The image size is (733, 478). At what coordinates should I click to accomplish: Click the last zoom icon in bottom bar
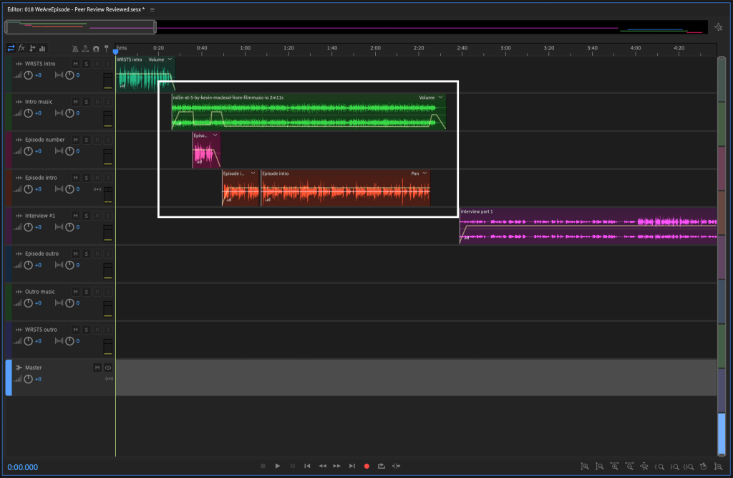click(x=719, y=467)
